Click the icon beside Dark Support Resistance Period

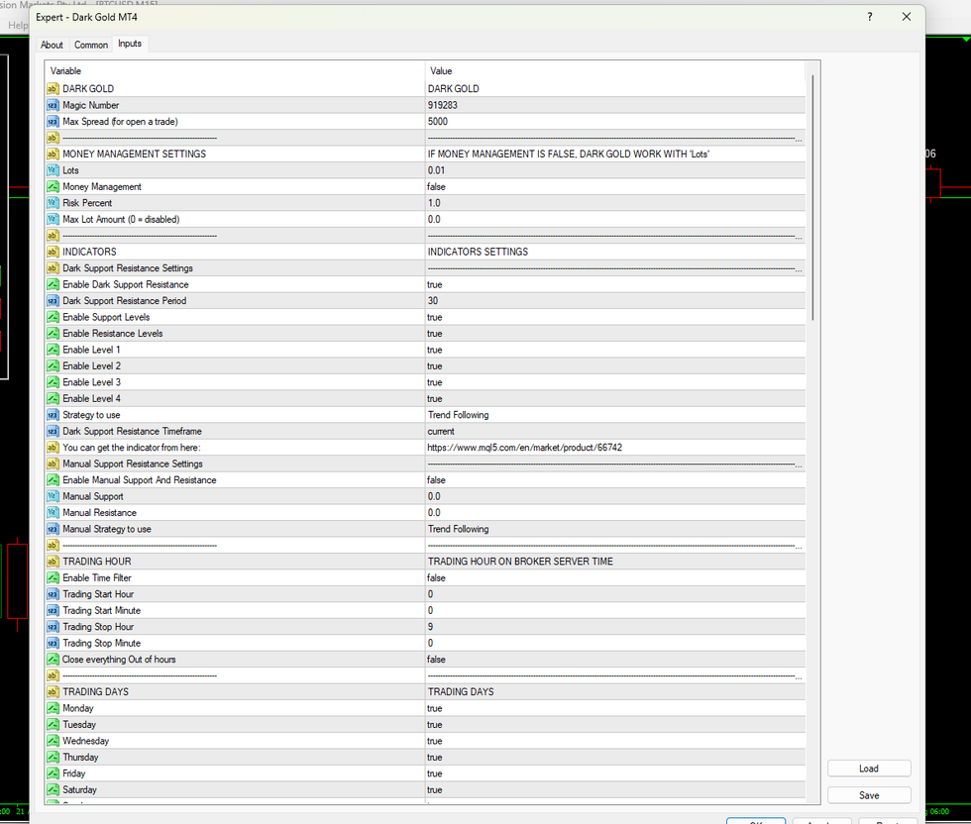click(x=53, y=301)
